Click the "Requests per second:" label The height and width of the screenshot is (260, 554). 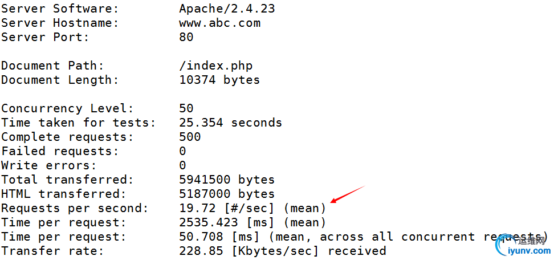click(75, 208)
